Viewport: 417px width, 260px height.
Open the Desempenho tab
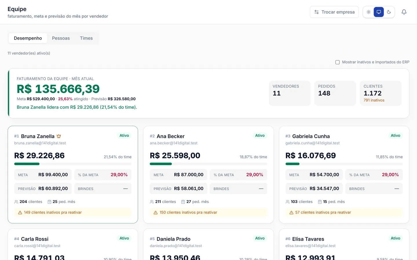click(28, 38)
